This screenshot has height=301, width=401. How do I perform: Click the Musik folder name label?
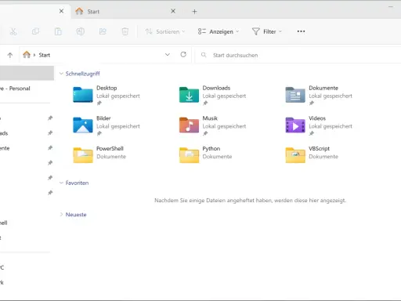point(210,118)
